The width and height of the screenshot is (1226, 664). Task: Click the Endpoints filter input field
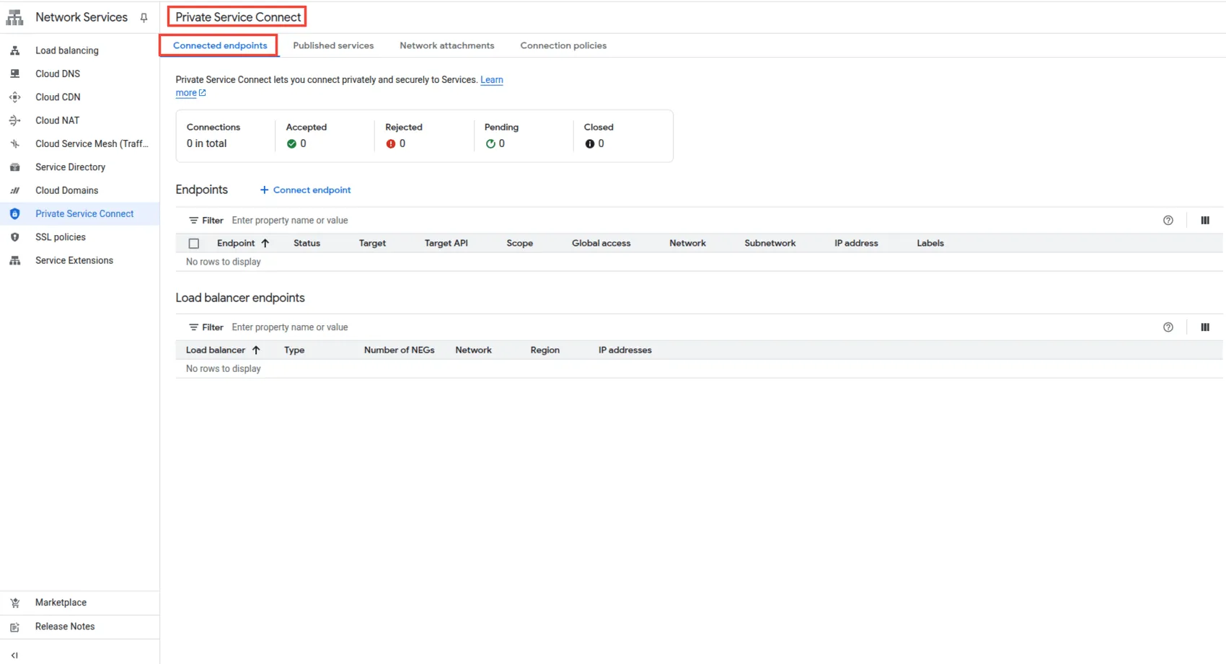pos(433,221)
